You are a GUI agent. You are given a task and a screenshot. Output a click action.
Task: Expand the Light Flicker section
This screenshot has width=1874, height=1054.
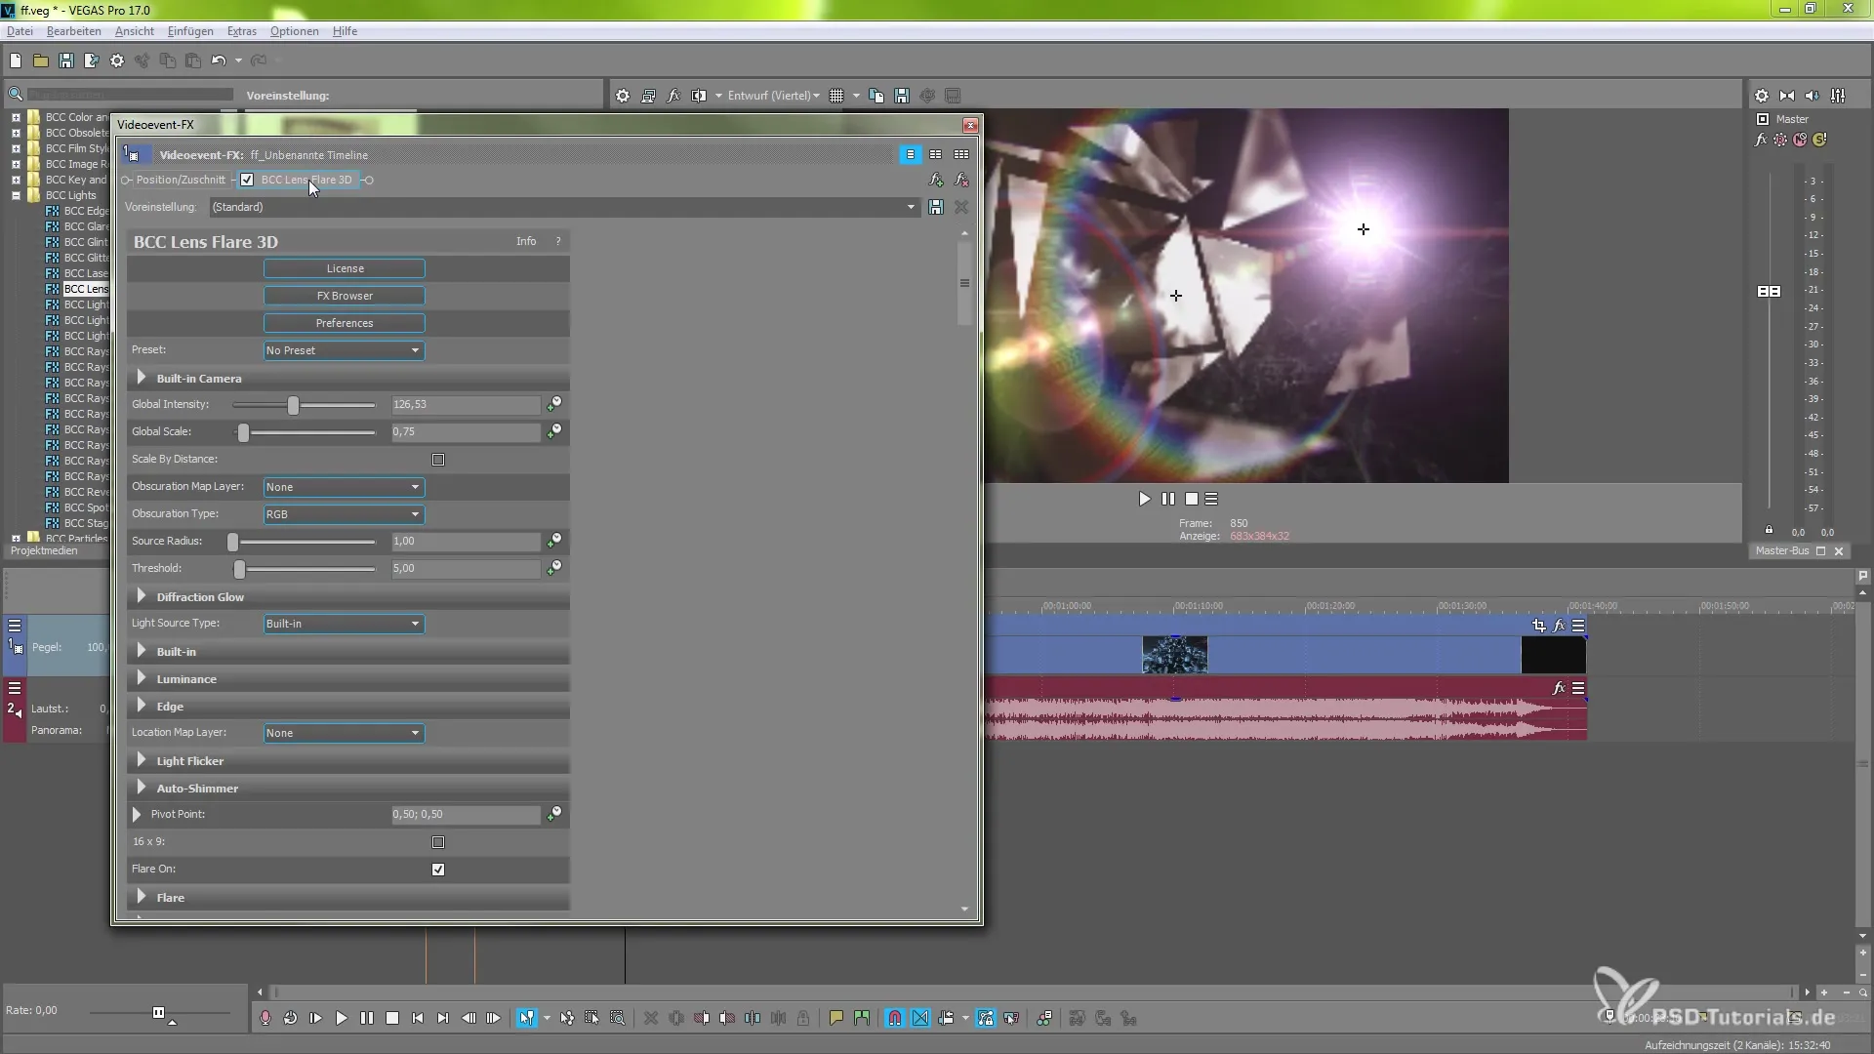(x=142, y=760)
